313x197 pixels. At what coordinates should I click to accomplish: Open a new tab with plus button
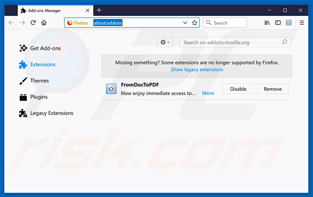point(99,10)
